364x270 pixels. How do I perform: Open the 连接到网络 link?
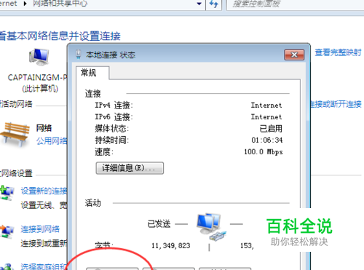tap(40, 229)
